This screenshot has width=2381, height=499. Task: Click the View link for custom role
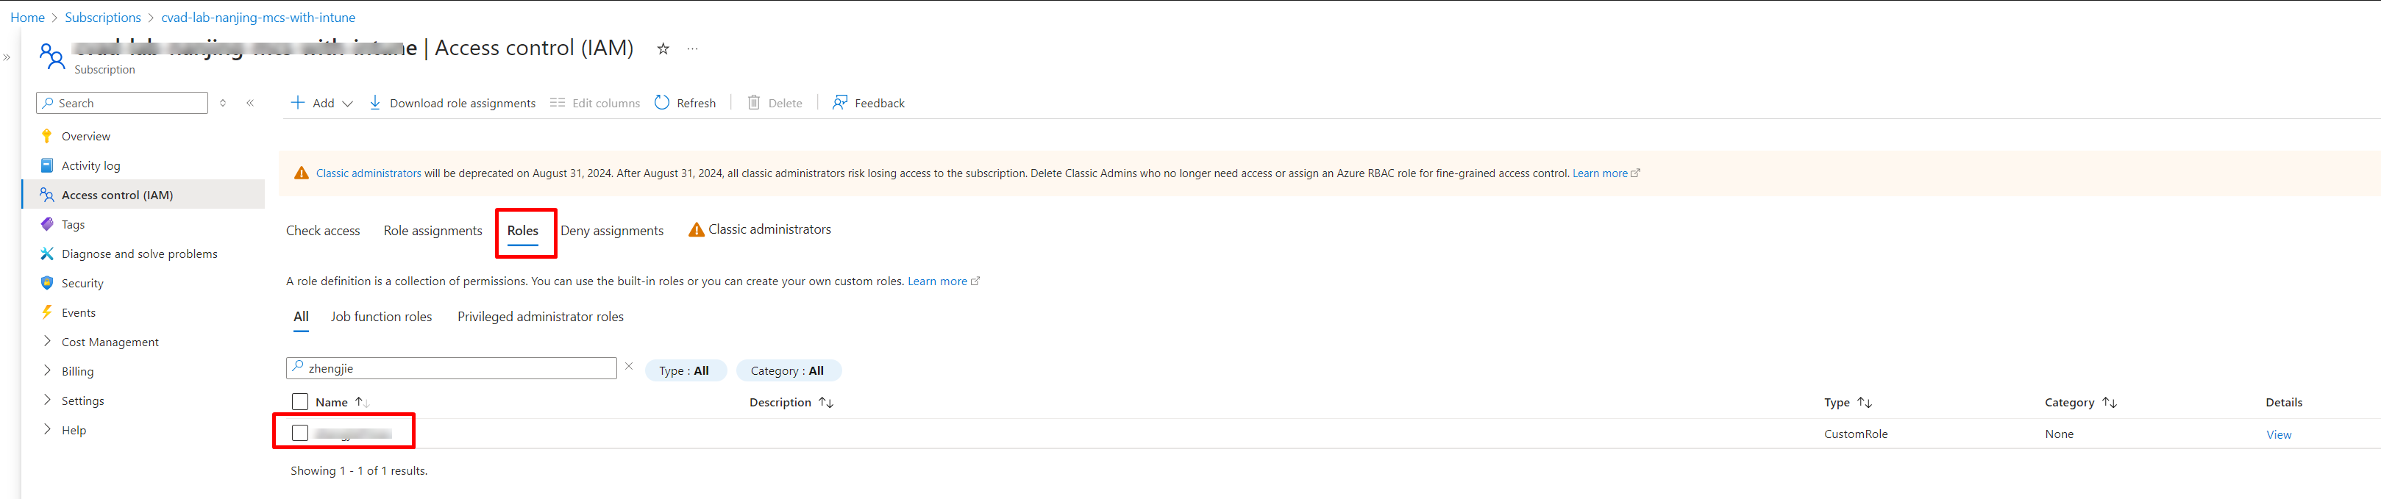[x=2277, y=434]
